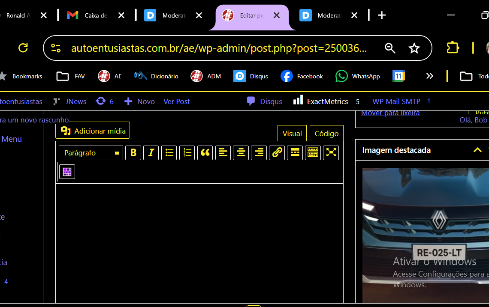489x307 pixels.
Task: Switch to the Código editor tab
Action: coord(326,134)
